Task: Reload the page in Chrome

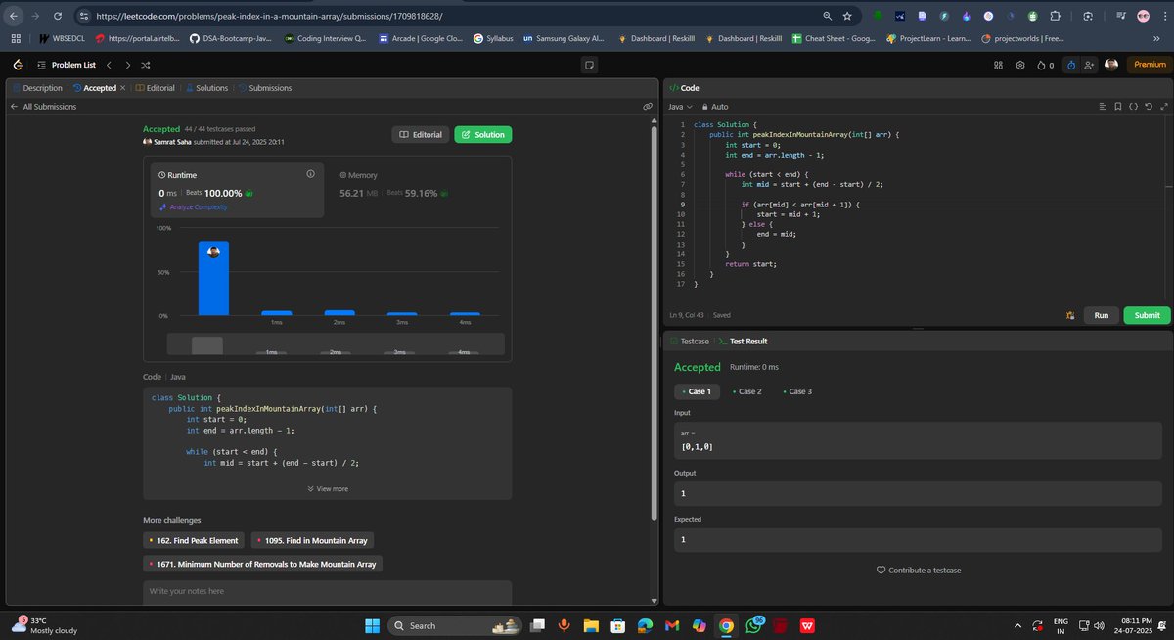Action: (58, 16)
